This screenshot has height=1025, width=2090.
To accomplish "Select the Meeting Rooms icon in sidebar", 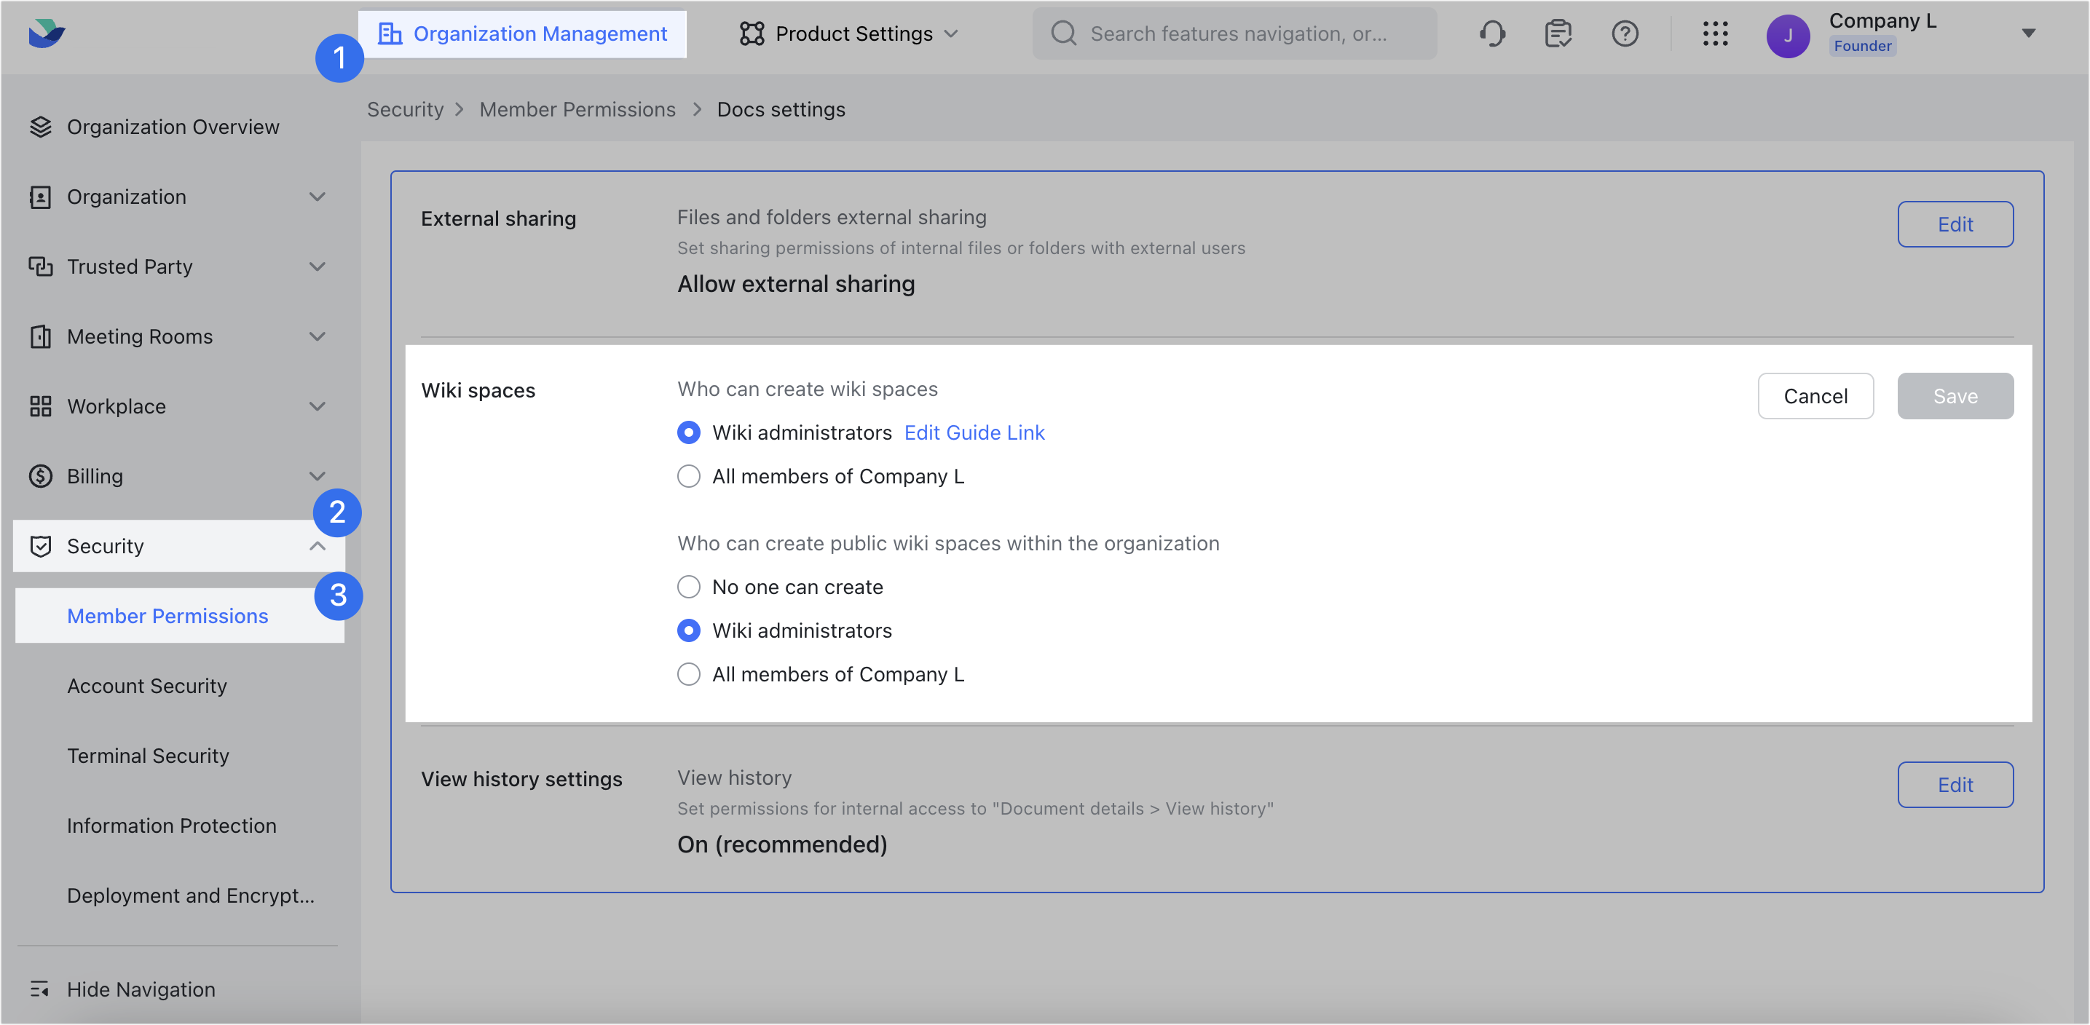I will (x=42, y=336).
